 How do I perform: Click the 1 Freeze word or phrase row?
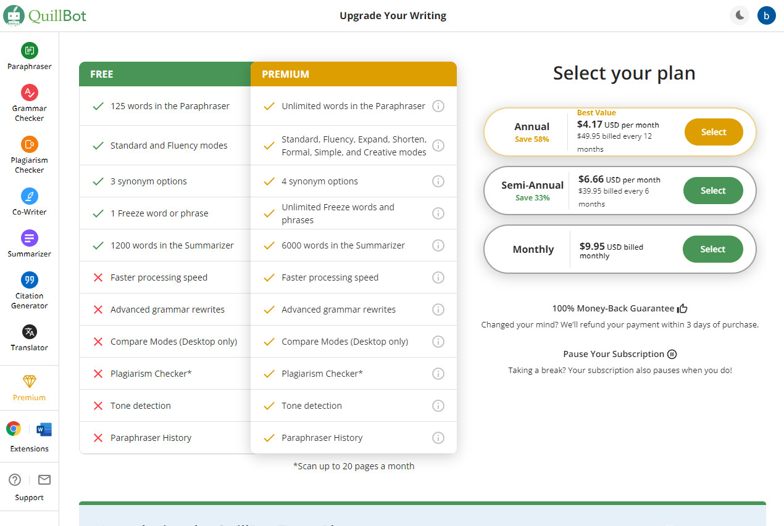(165, 213)
